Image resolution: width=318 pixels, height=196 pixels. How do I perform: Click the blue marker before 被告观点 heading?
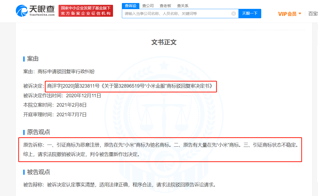23,172
